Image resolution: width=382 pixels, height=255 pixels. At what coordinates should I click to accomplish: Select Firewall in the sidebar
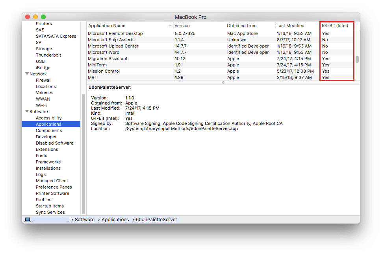[43, 80]
